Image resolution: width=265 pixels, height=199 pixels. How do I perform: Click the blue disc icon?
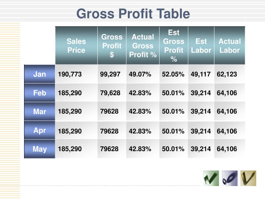230,178
